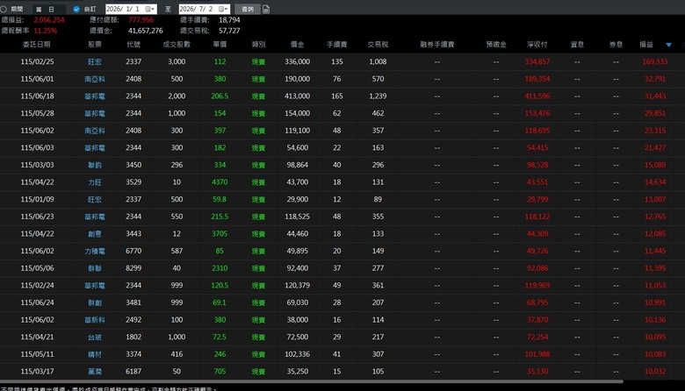
Task: Sort by 手續費 column header
Action: click(x=337, y=45)
